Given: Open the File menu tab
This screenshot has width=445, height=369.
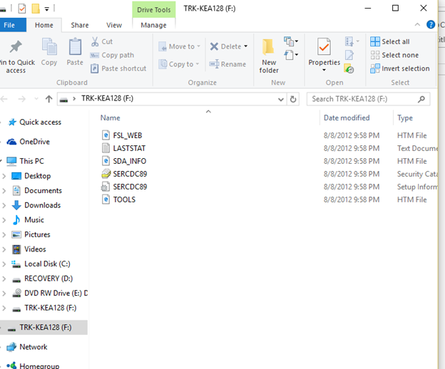Looking at the screenshot, I should 12,25.
